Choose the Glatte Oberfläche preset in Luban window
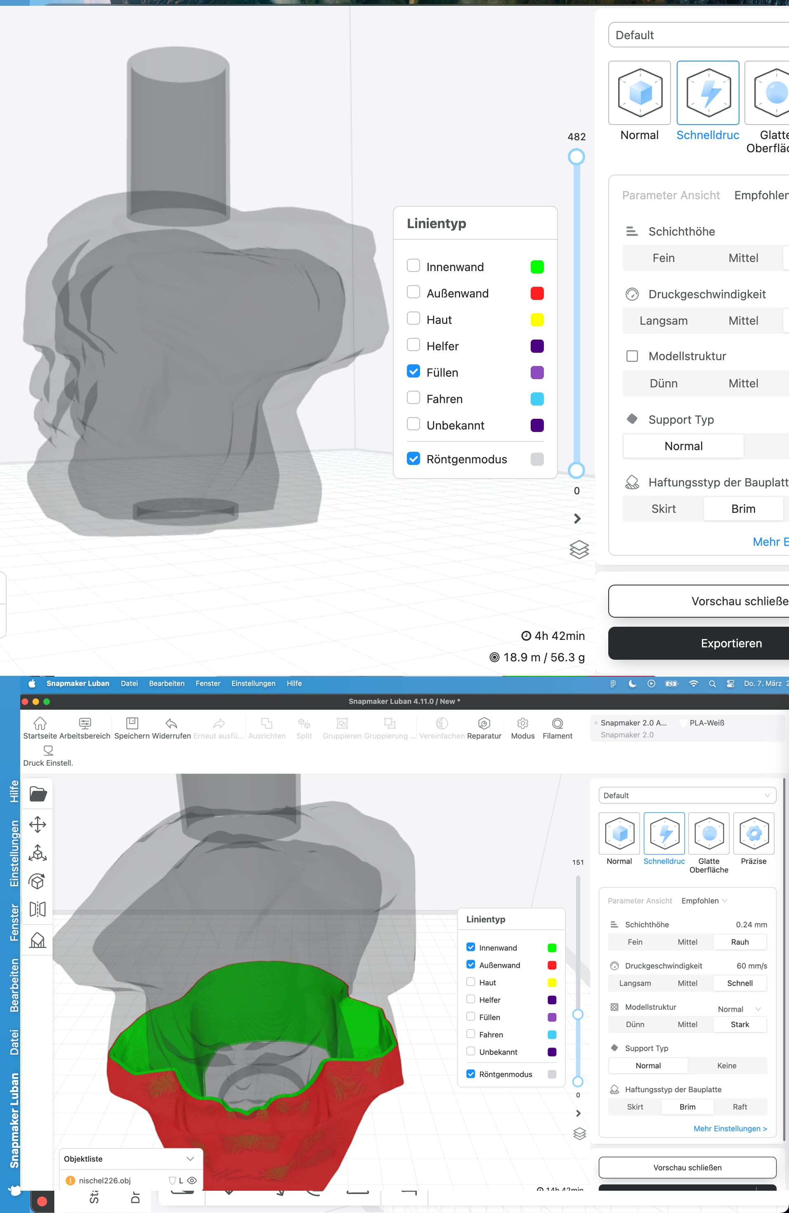Viewport: 789px width, 1213px height. (x=709, y=833)
